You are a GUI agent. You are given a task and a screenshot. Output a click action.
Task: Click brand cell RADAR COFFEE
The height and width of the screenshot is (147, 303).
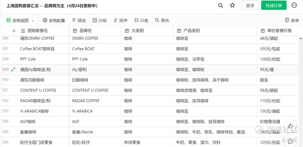86,101
